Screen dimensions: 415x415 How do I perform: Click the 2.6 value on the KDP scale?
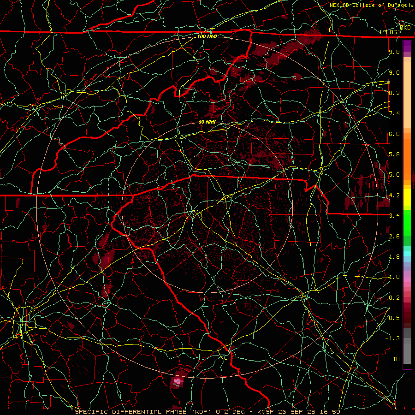coord(394,237)
